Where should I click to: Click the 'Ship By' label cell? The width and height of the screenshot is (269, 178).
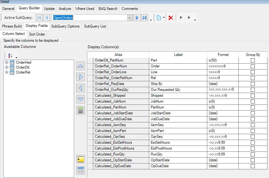click(178, 84)
